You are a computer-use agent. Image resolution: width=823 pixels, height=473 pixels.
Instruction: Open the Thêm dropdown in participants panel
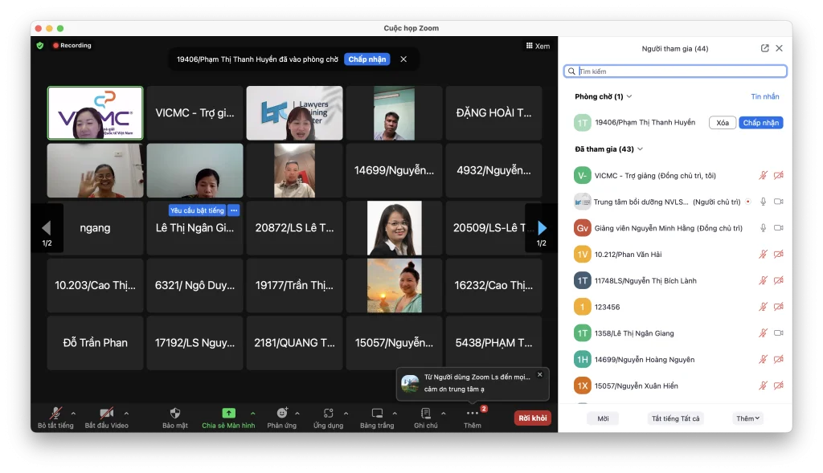[x=747, y=418]
